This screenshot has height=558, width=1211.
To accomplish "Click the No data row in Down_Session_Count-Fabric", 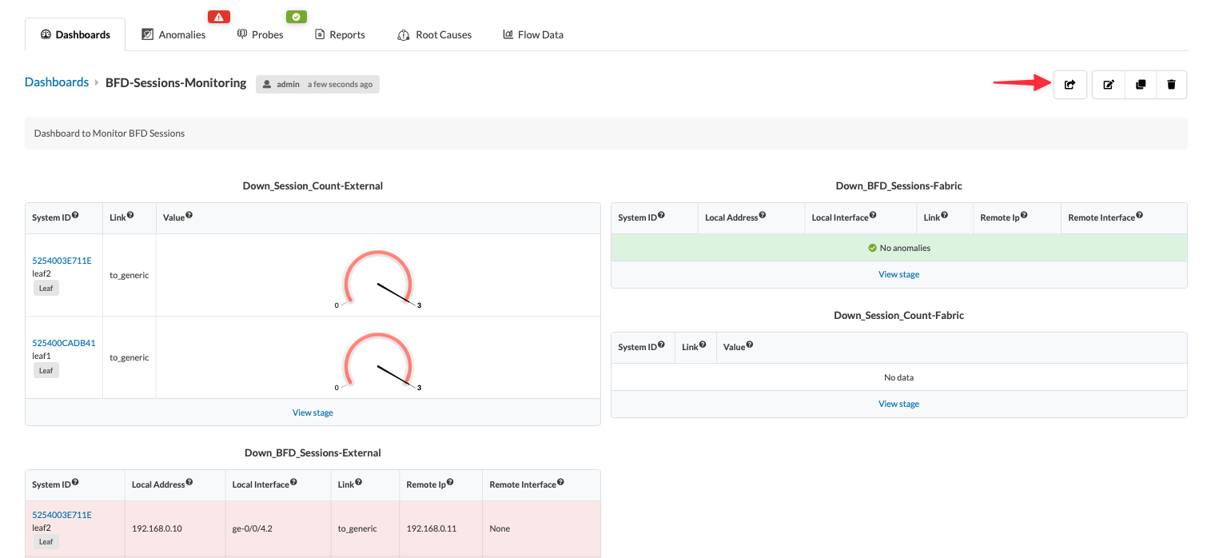I will tap(898, 377).
